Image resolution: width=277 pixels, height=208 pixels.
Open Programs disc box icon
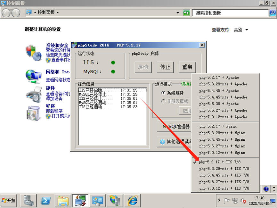coord(34,113)
